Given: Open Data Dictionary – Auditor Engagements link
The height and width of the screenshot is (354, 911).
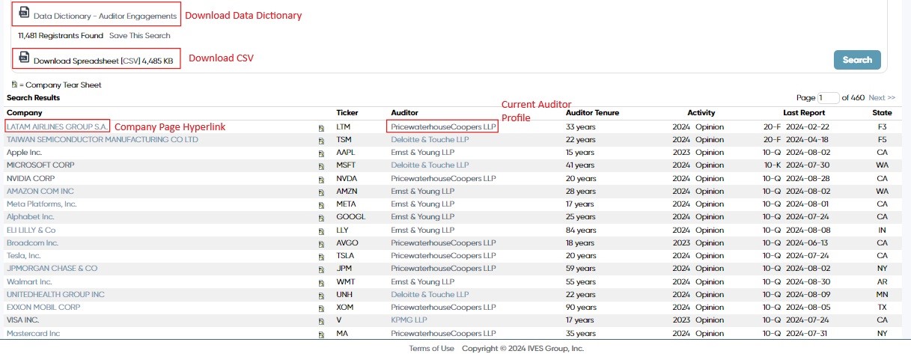Looking at the screenshot, I should [x=106, y=16].
